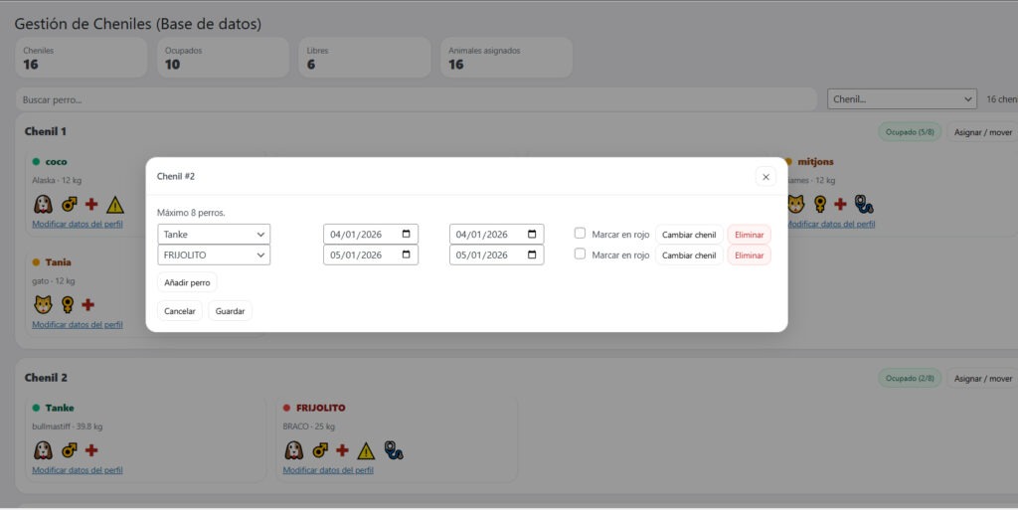The height and width of the screenshot is (510, 1018).
Task: Click 'Añadir perro' button in dialog
Action: (187, 282)
